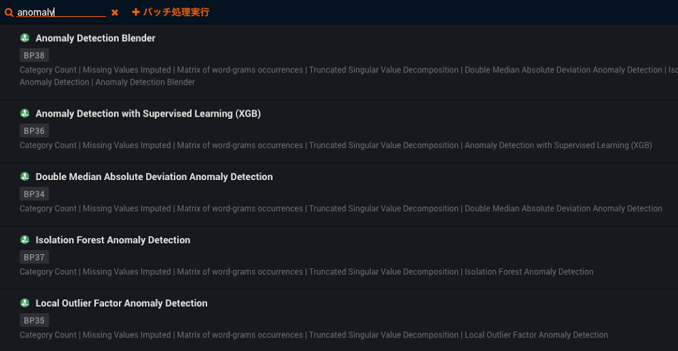The width and height of the screenshot is (678, 351).
Task: Click the BP34 blueprint badge
Action: (x=34, y=194)
